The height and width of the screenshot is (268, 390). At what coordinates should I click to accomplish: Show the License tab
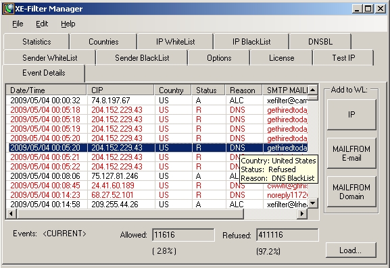pyautogui.click(x=281, y=58)
